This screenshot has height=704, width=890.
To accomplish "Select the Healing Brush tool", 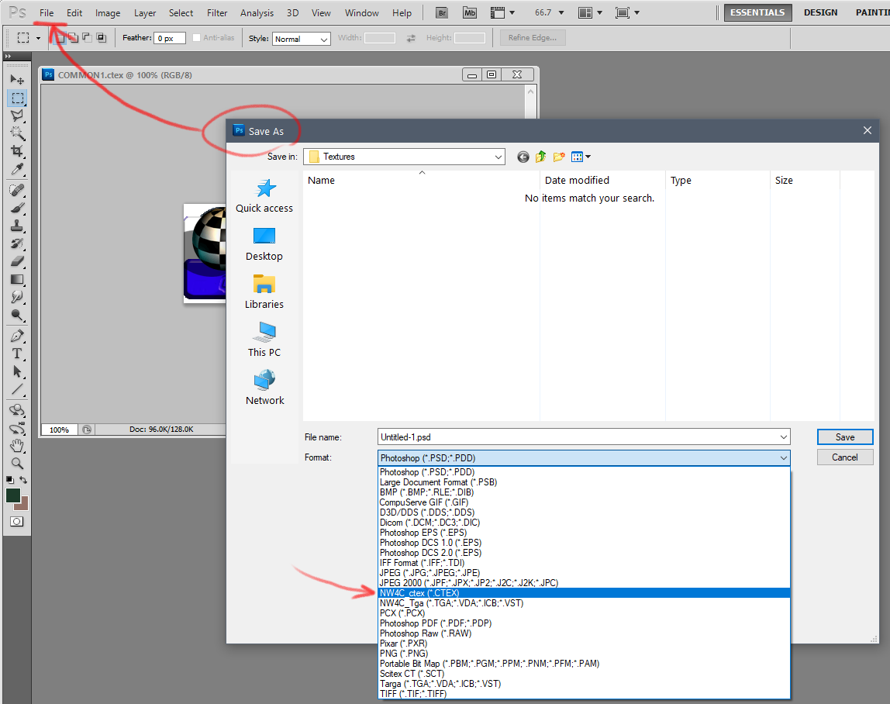I will click(17, 190).
